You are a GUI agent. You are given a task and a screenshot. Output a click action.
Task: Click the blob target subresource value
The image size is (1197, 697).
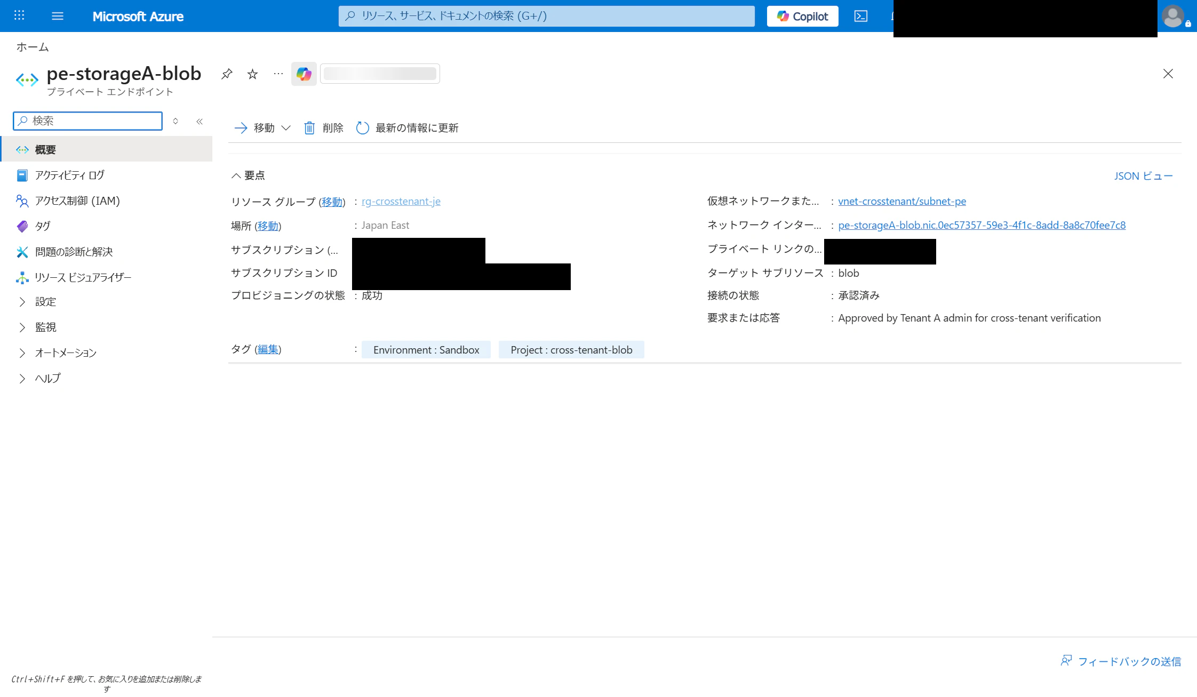pos(849,273)
